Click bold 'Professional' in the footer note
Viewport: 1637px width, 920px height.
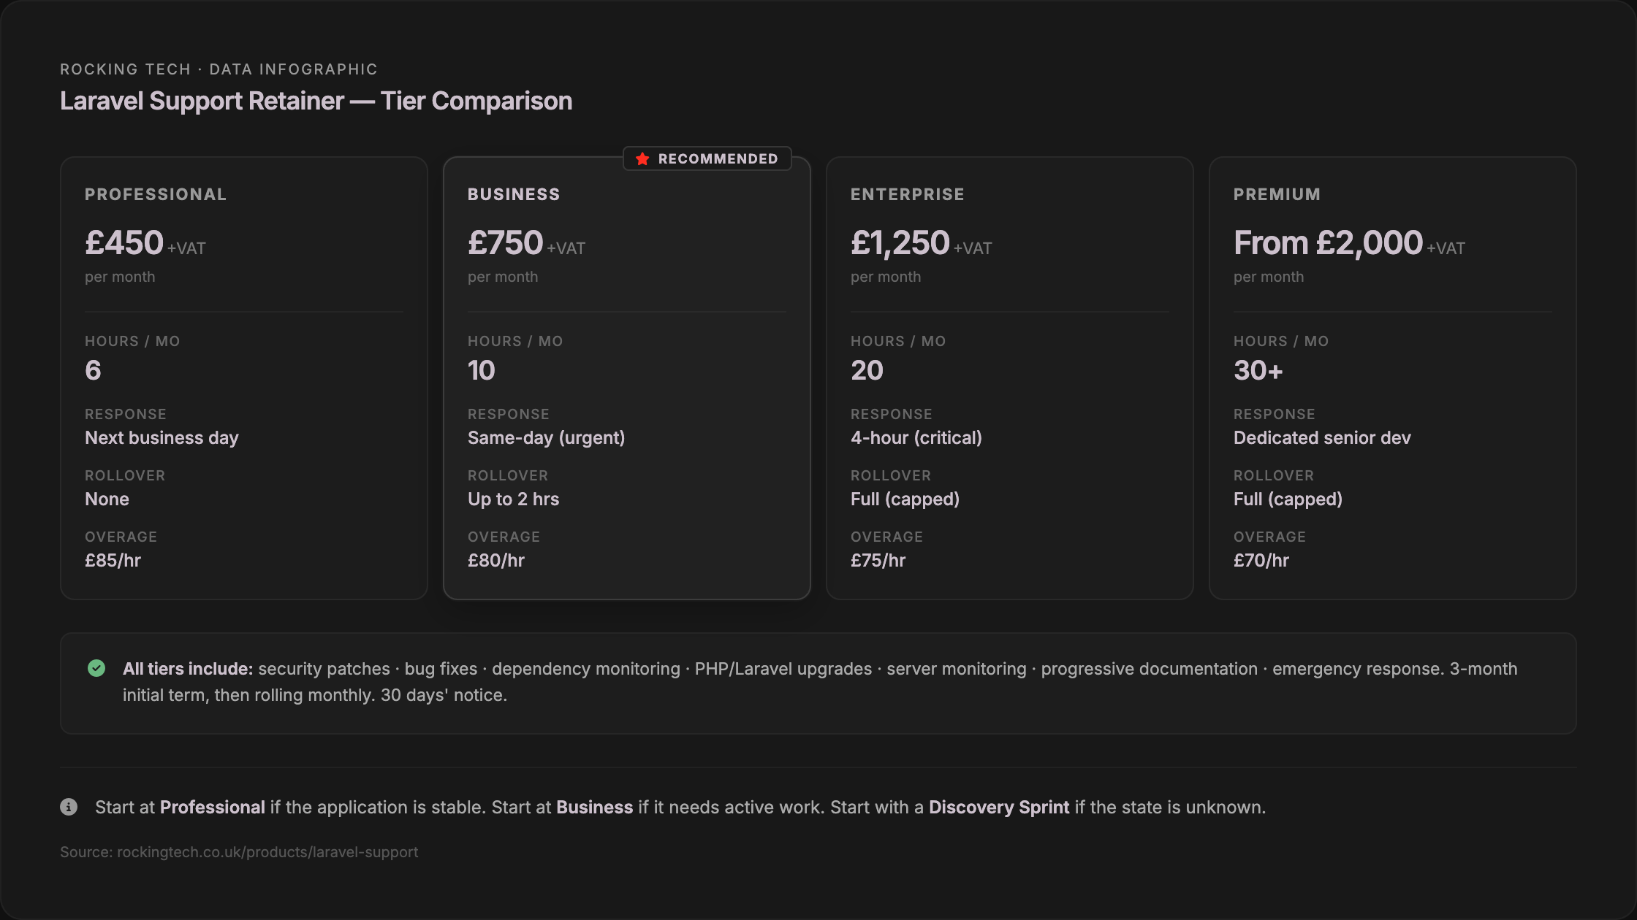[x=213, y=807]
